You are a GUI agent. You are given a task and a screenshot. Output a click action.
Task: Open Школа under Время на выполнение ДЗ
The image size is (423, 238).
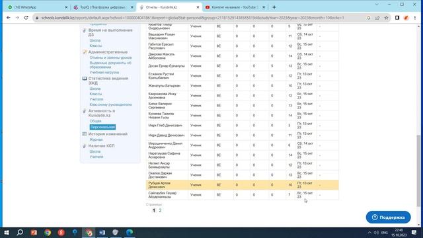tap(95, 40)
